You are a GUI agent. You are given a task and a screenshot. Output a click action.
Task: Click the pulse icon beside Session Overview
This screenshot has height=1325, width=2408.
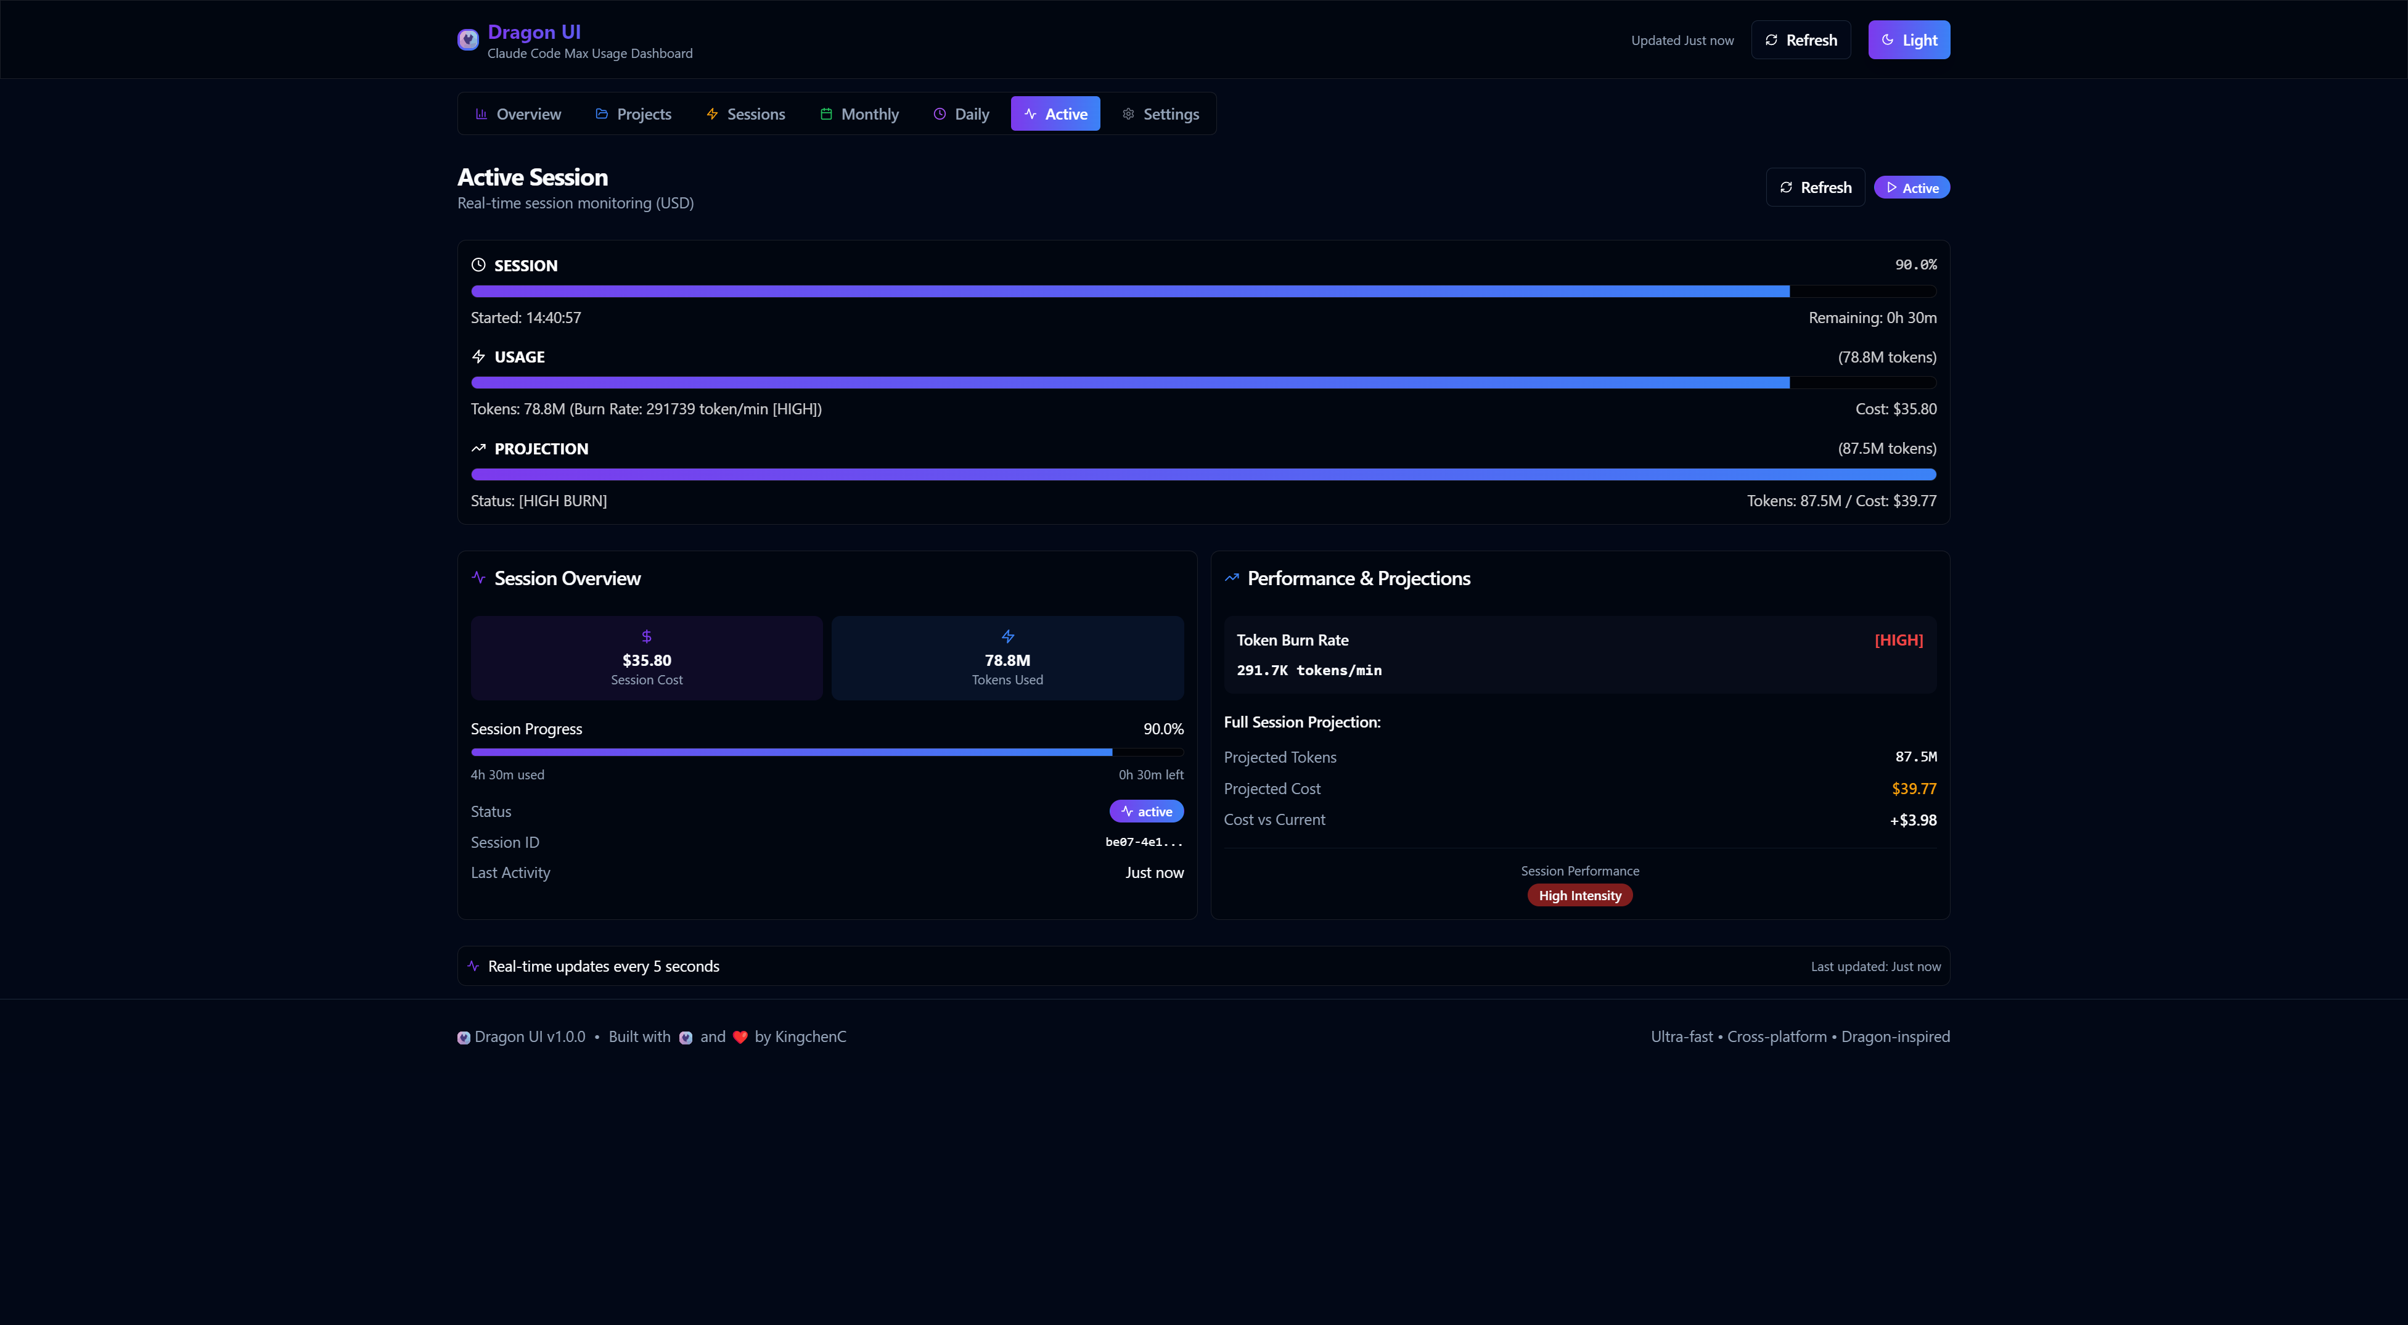pos(478,578)
